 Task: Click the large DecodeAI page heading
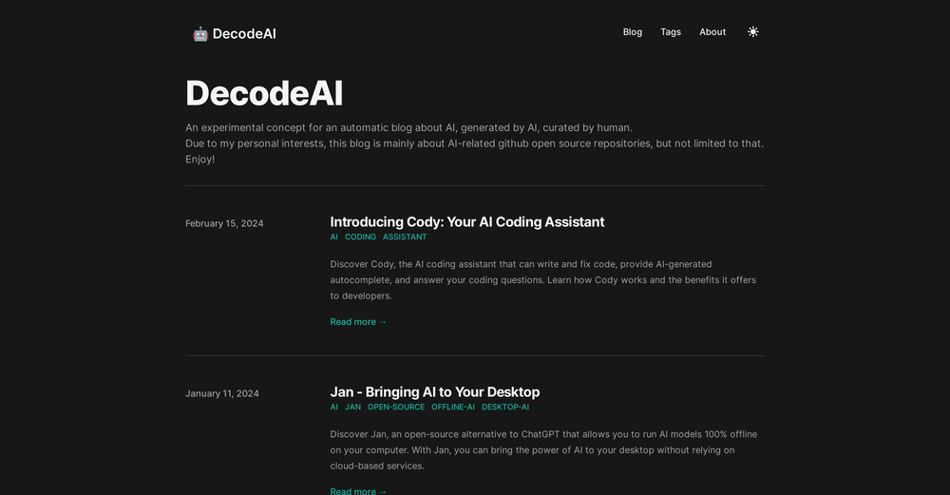[264, 93]
